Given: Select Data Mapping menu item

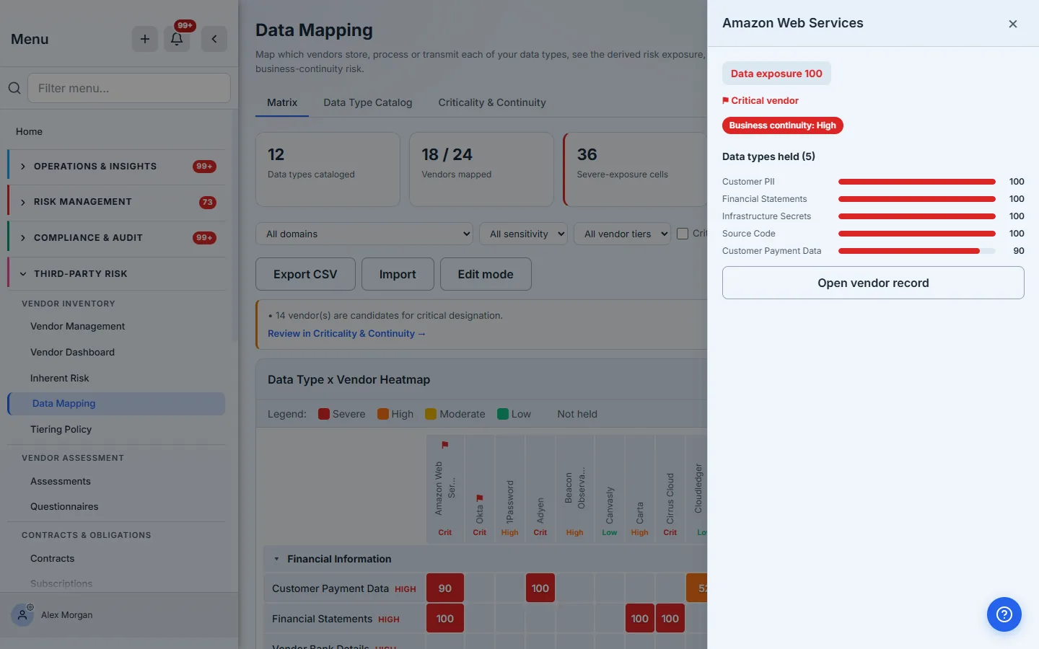Looking at the screenshot, I should 116,404.
